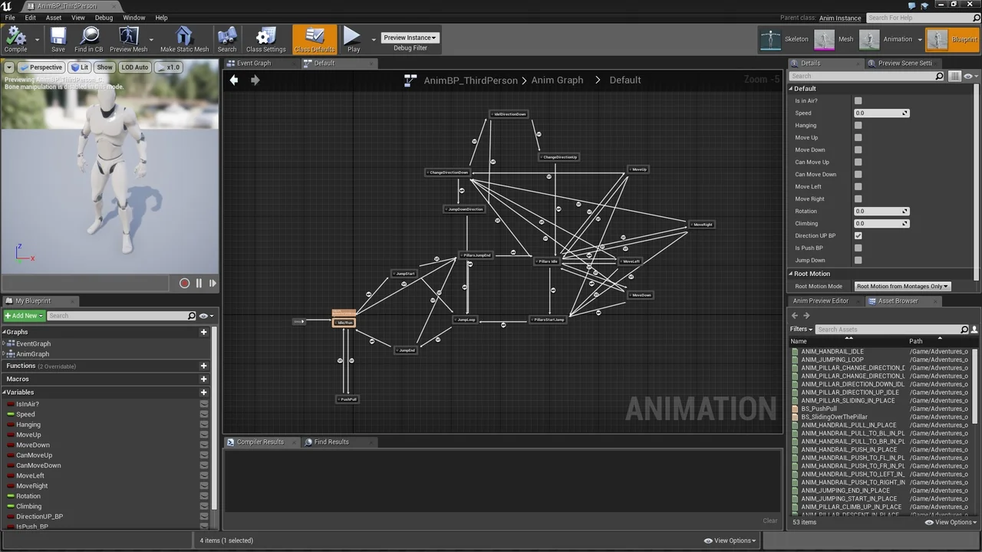
Task: Toggle the Hanging checkbox
Action: tap(858, 125)
